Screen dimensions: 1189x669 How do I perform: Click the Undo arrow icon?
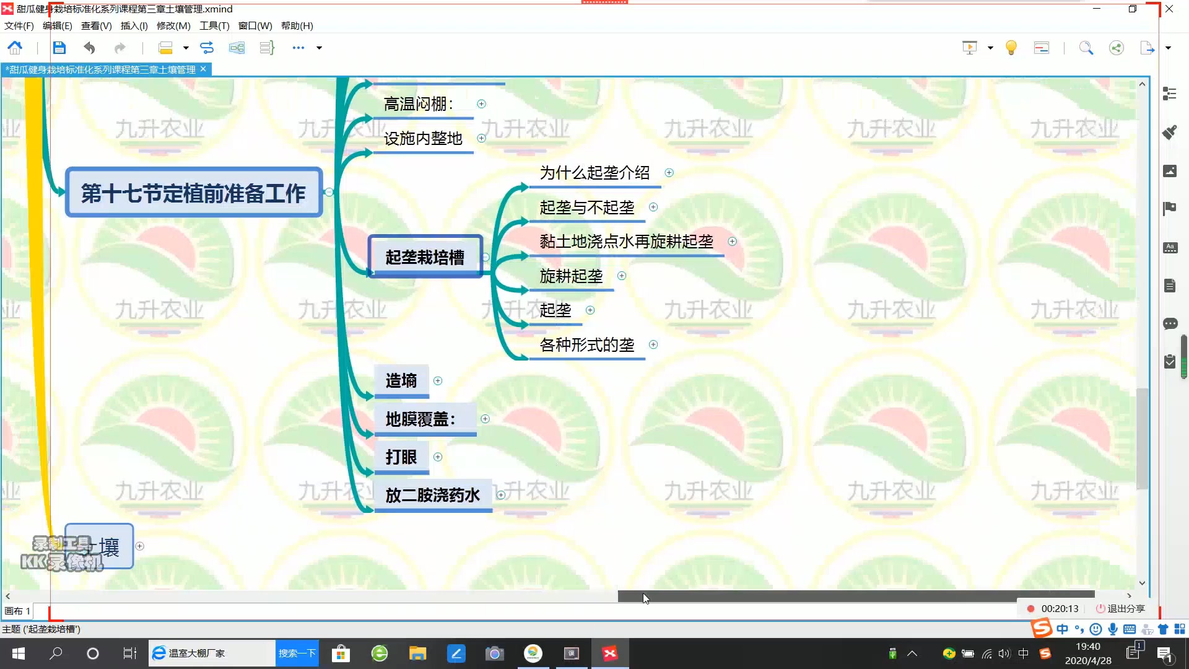(x=90, y=47)
